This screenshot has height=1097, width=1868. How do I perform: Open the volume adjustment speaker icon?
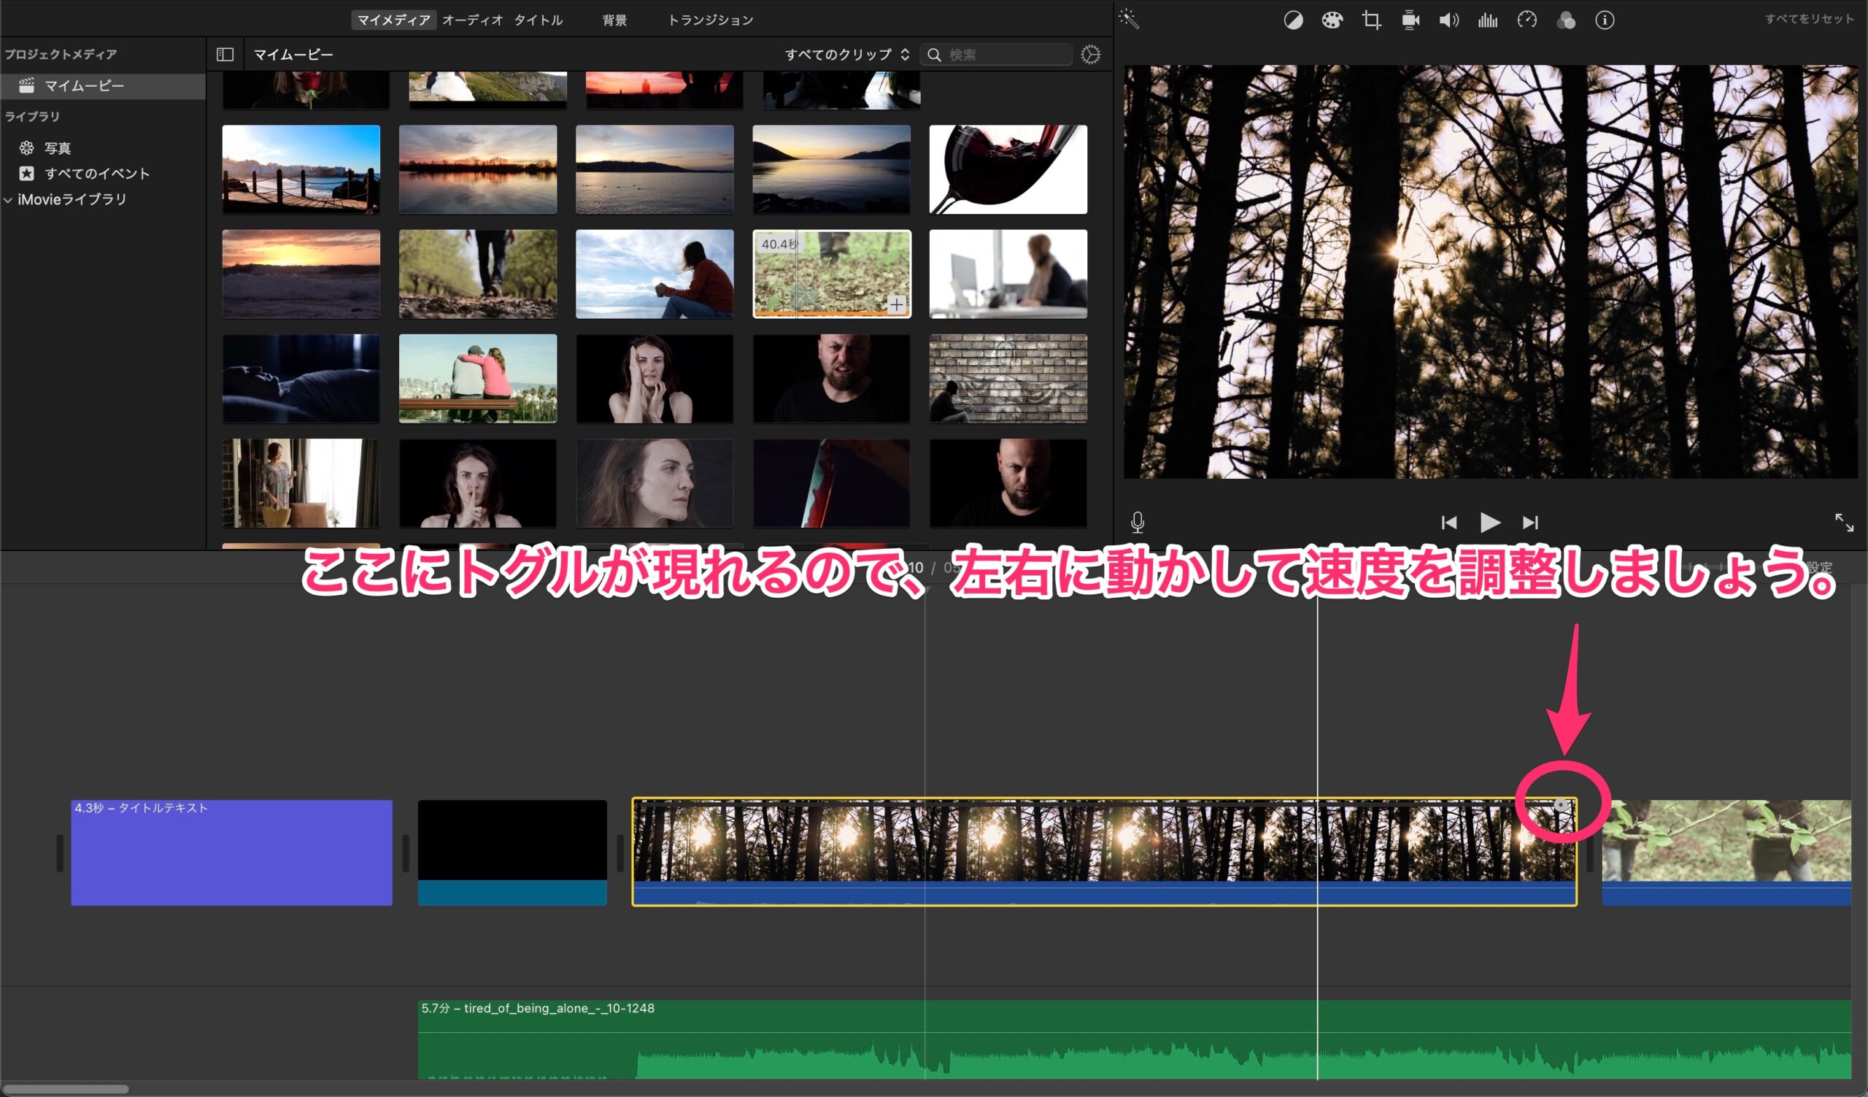1448,20
